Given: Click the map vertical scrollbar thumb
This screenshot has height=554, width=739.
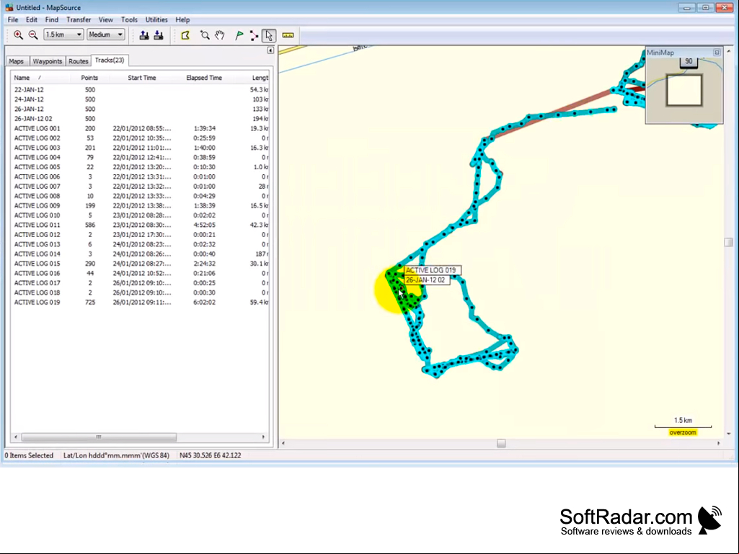Looking at the screenshot, I should (729, 242).
